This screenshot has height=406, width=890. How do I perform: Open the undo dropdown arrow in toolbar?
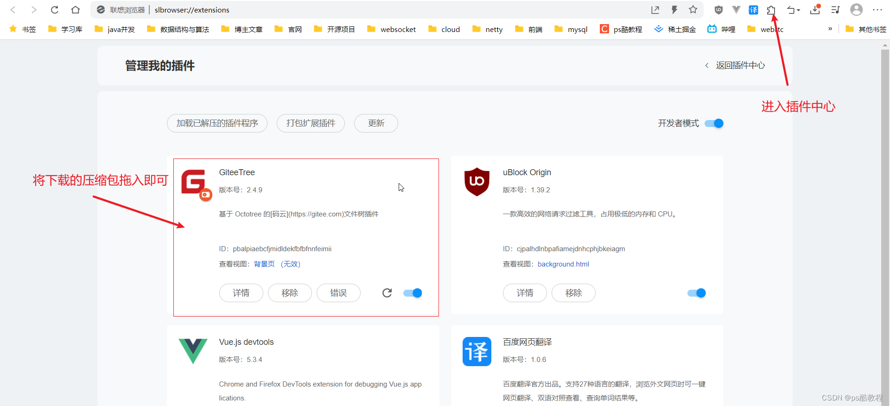click(x=799, y=10)
